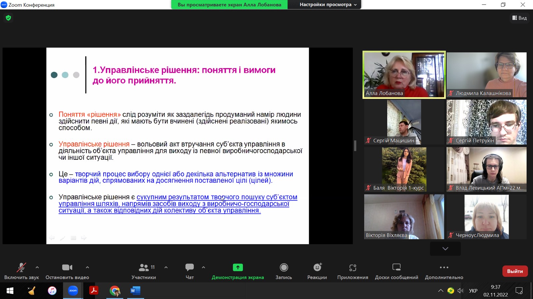
Task: Select Алла Лобанова's video thumbnail
Action: coord(404,75)
